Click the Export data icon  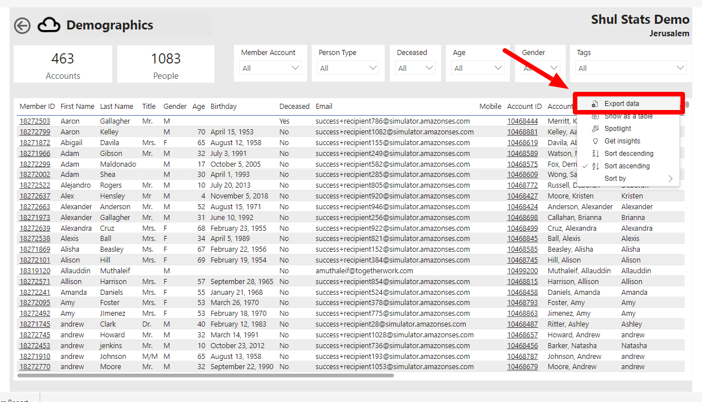click(595, 104)
